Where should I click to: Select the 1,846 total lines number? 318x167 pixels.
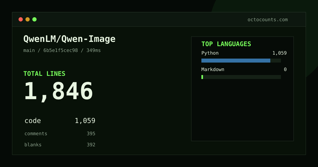coord(59,91)
